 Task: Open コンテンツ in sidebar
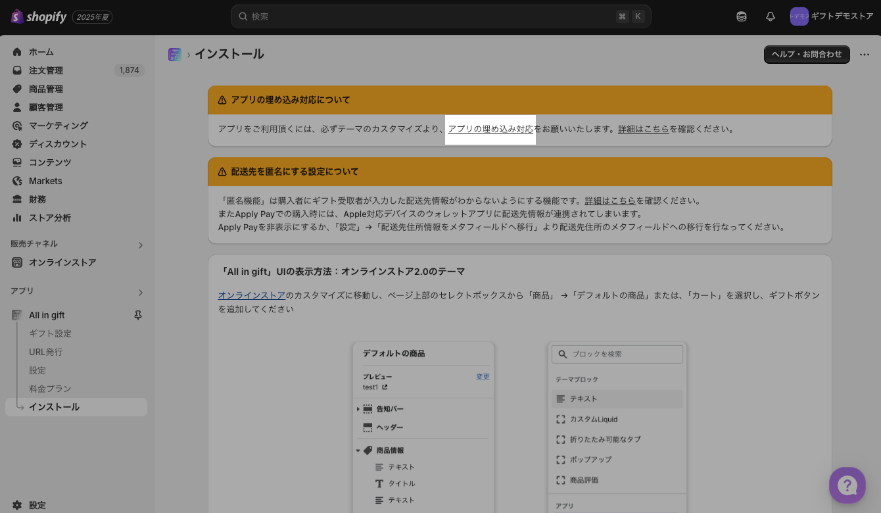click(x=50, y=162)
